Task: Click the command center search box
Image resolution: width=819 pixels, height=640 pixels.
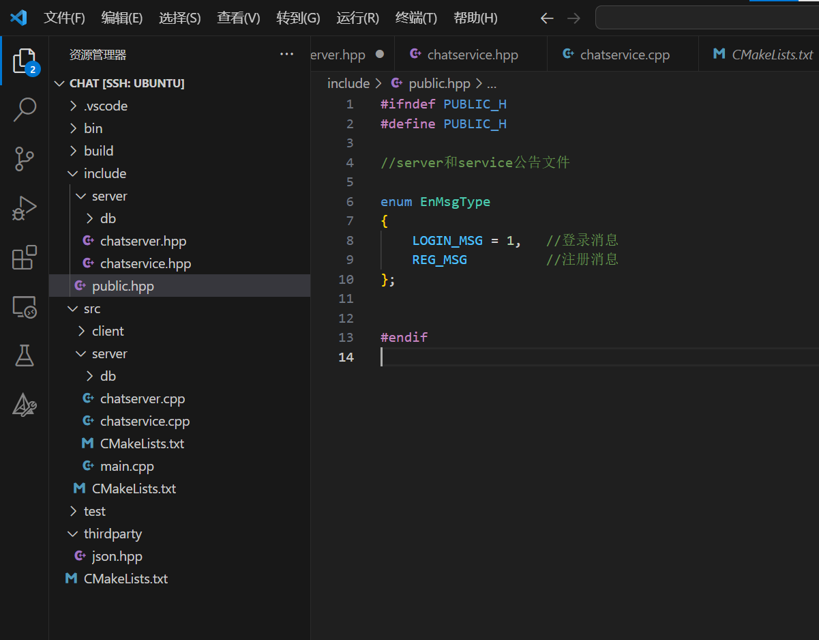Action: [706, 18]
